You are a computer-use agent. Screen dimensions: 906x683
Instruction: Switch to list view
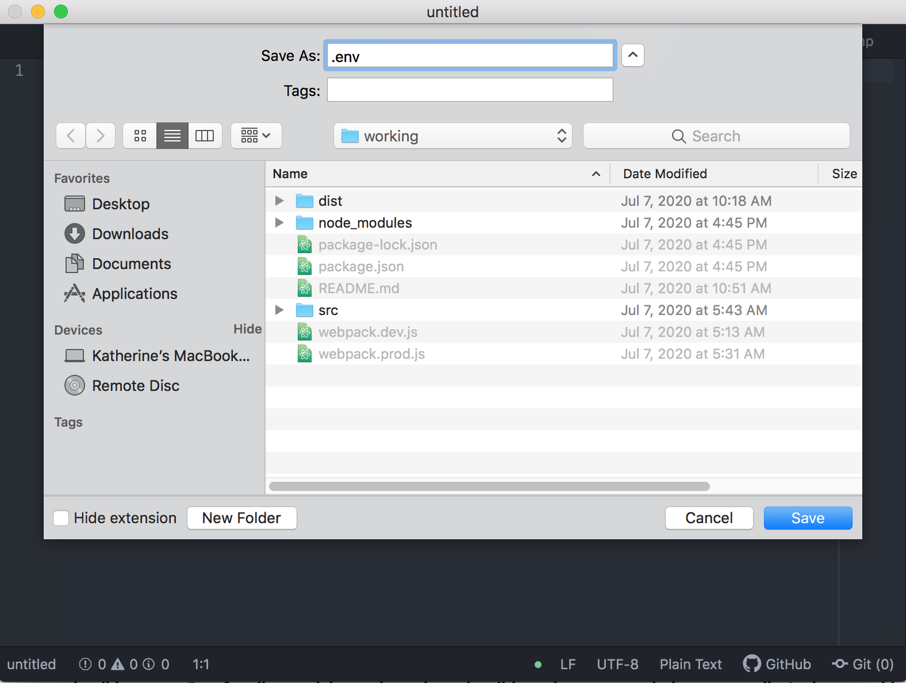tap(172, 136)
